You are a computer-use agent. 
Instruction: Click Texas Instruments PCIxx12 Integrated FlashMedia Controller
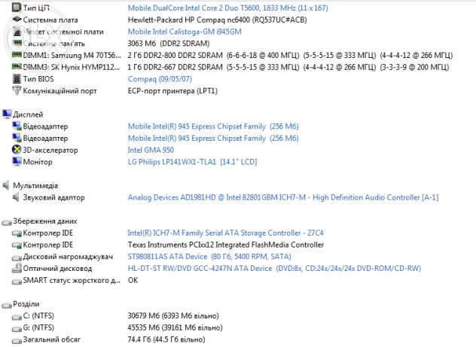[x=225, y=245]
